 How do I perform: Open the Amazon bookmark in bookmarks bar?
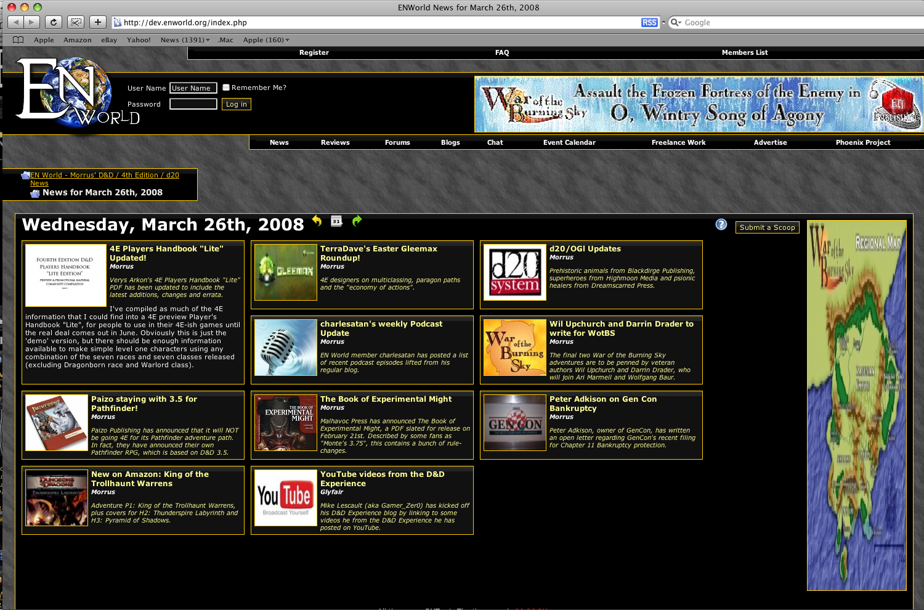tap(78, 40)
